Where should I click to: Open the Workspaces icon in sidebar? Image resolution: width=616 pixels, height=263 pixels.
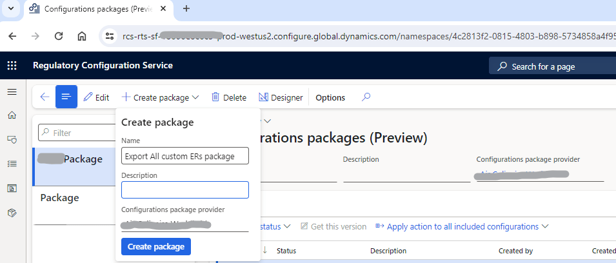[12, 188]
